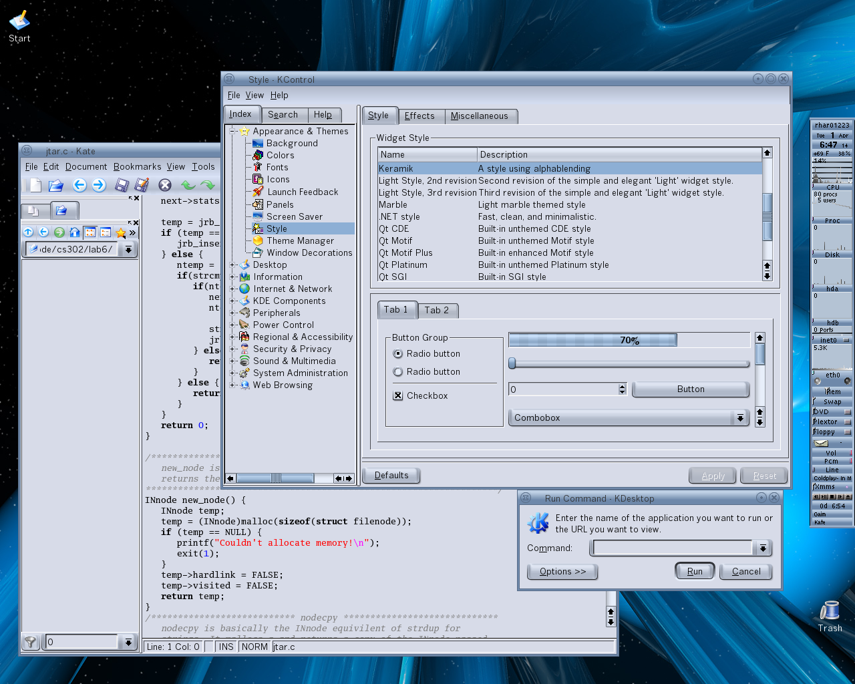
Task: Open the Command history dropdown in Run Command
Action: pyautogui.click(x=762, y=548)
